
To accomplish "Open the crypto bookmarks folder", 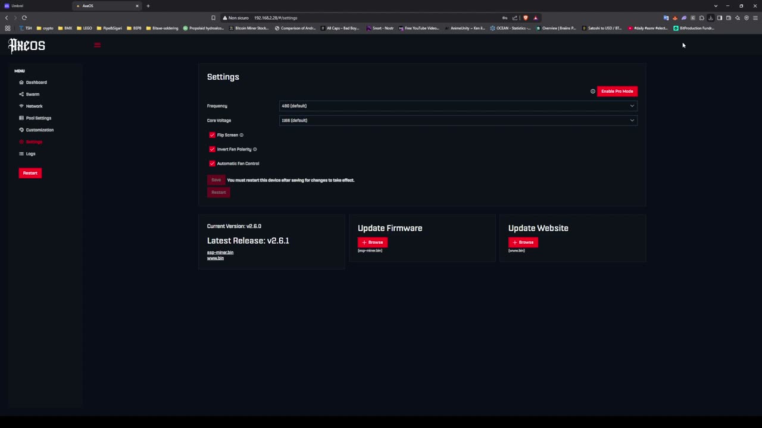I will coord(45,28).
